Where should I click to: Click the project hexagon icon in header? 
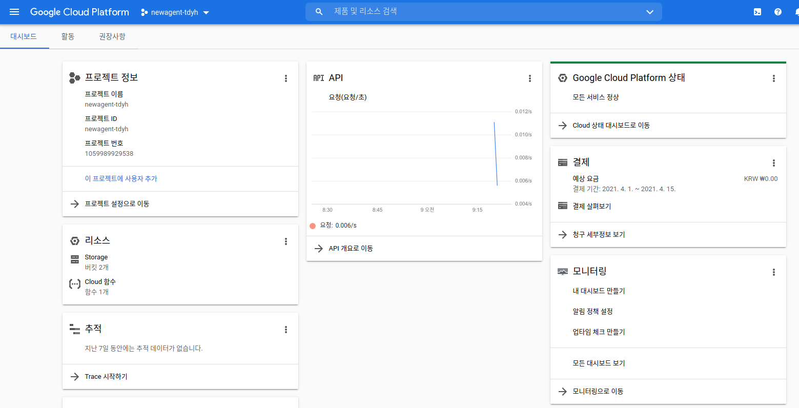[x=144, y=12]
